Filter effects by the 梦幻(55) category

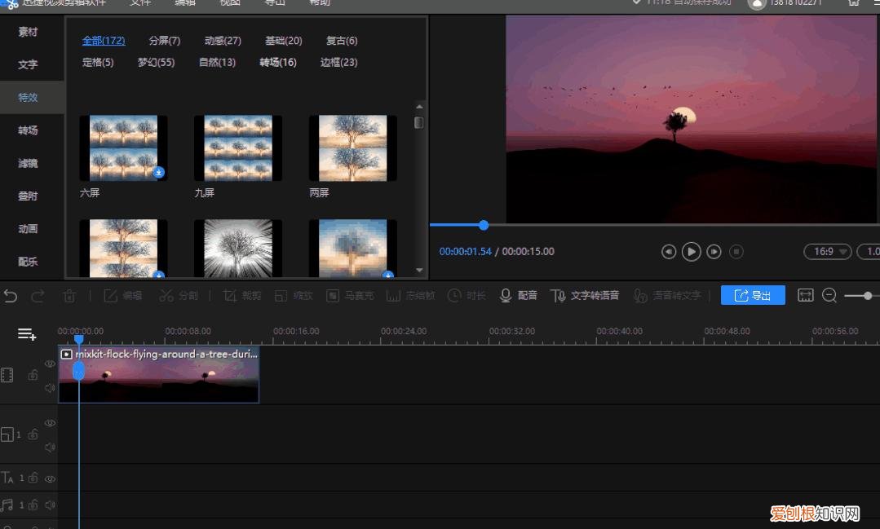coord(156,62)
